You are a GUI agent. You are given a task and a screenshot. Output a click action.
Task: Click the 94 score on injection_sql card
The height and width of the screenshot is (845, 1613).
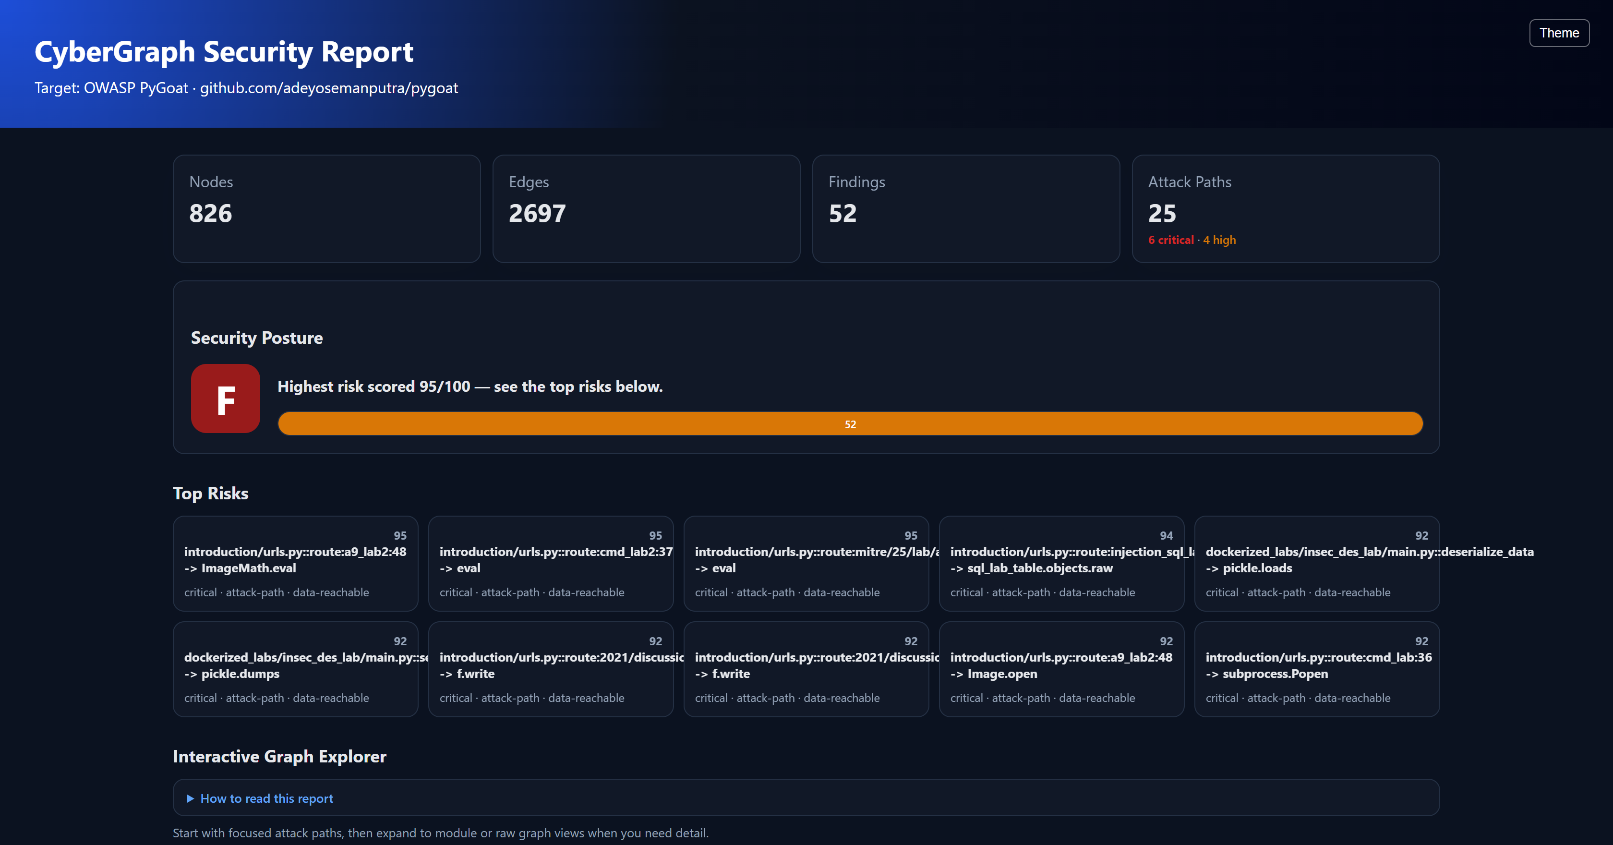click(x=1166, y=535)
